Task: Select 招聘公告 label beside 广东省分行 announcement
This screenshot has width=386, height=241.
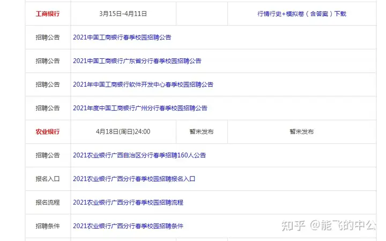Action: pyautogui.click(x=48, y=61)
